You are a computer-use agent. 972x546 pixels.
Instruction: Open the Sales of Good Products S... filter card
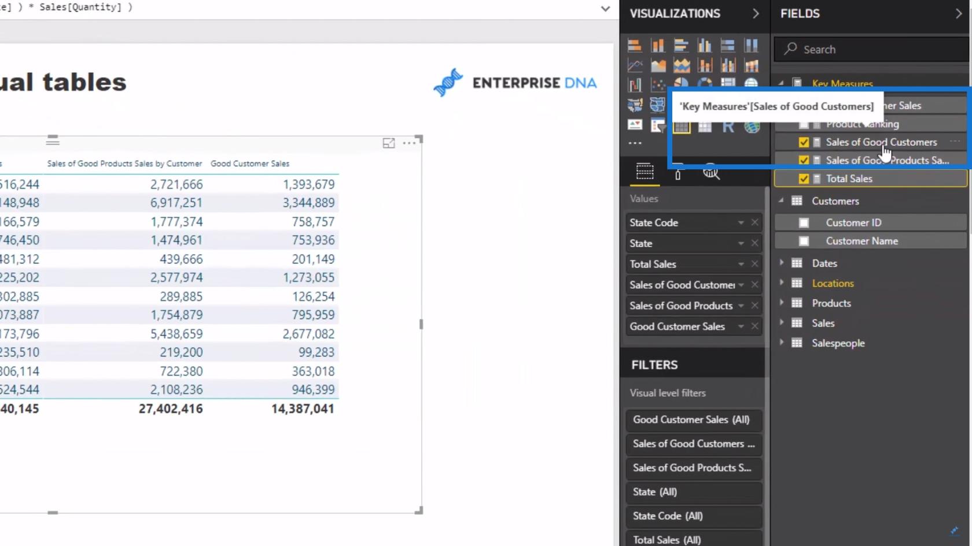pyautogui.click(x=694, y=468)
